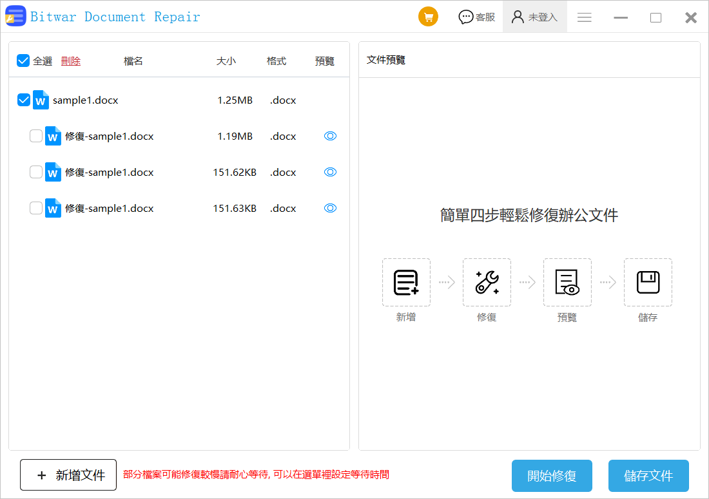Click the red 刪除 delete link
Image resolution: width=709 pixels, height=499 pixels.
pyautogui.click(x=71, y=61)
